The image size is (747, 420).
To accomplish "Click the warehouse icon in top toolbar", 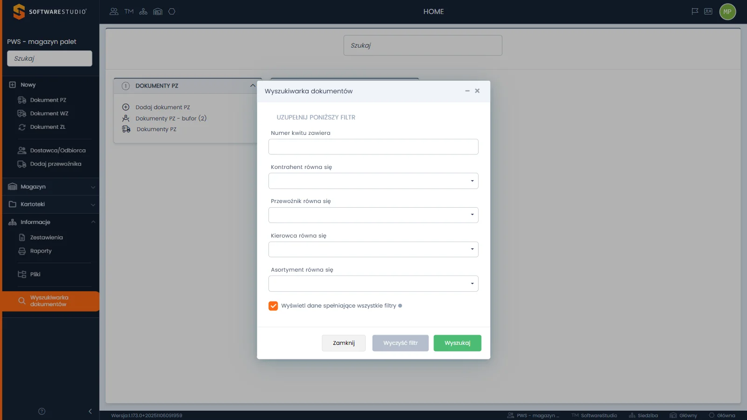I will point(158,12).
